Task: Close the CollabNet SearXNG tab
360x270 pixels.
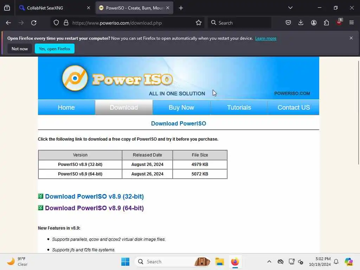Action: point(89,8)
